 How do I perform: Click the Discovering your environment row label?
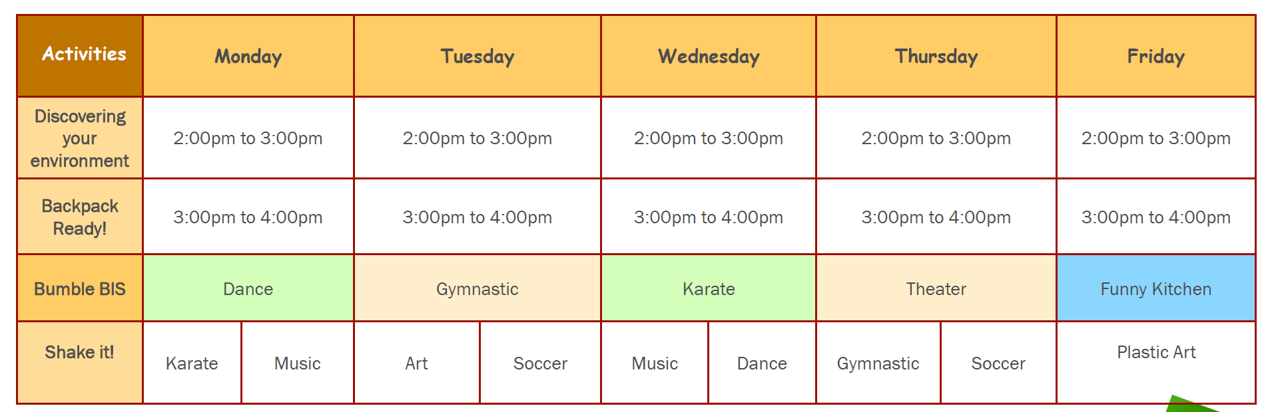coord(80,138)
